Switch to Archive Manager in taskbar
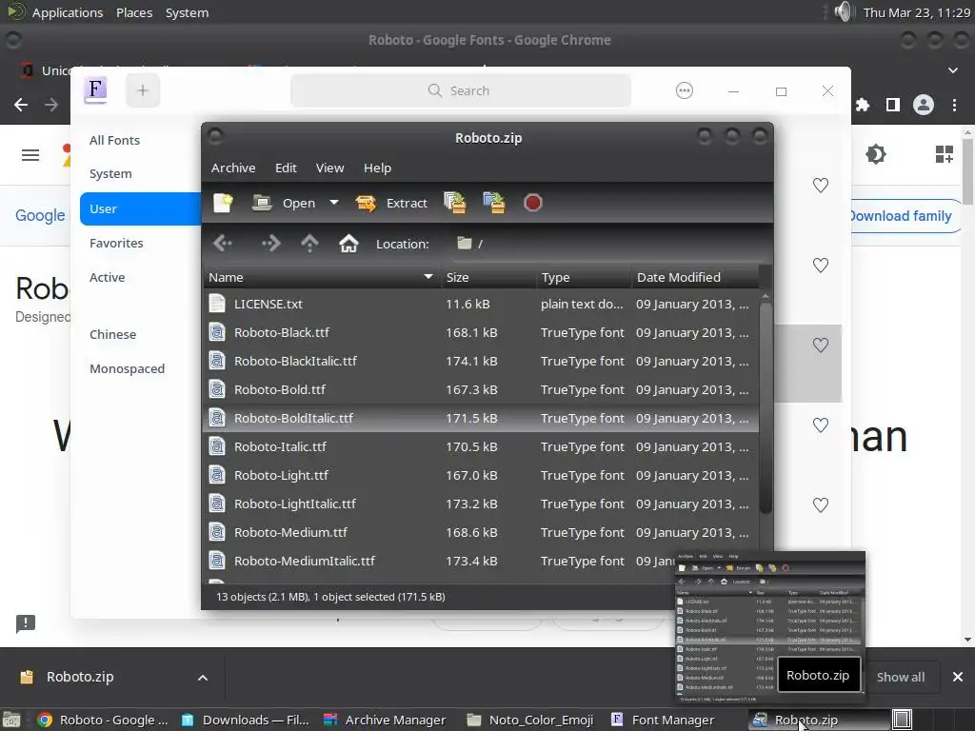 [x=385, y=720]
